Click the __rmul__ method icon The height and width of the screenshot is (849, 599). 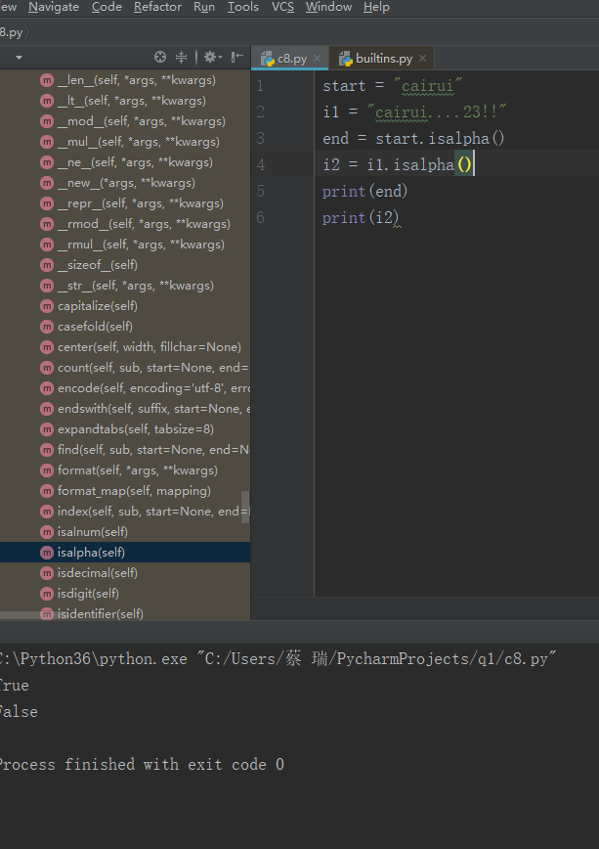[x=47, y=245]
